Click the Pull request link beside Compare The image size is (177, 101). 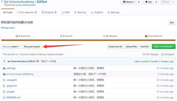coord(150,54)
